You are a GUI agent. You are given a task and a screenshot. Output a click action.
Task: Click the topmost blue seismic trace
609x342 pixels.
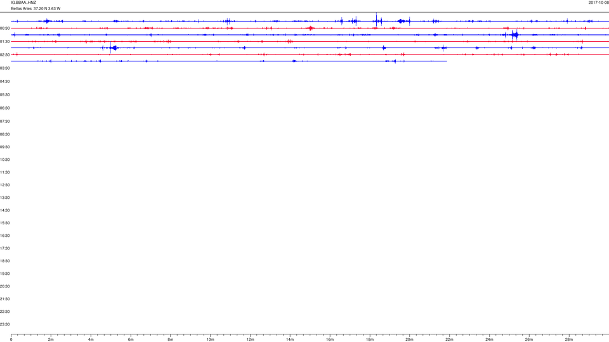coord(310,21)
